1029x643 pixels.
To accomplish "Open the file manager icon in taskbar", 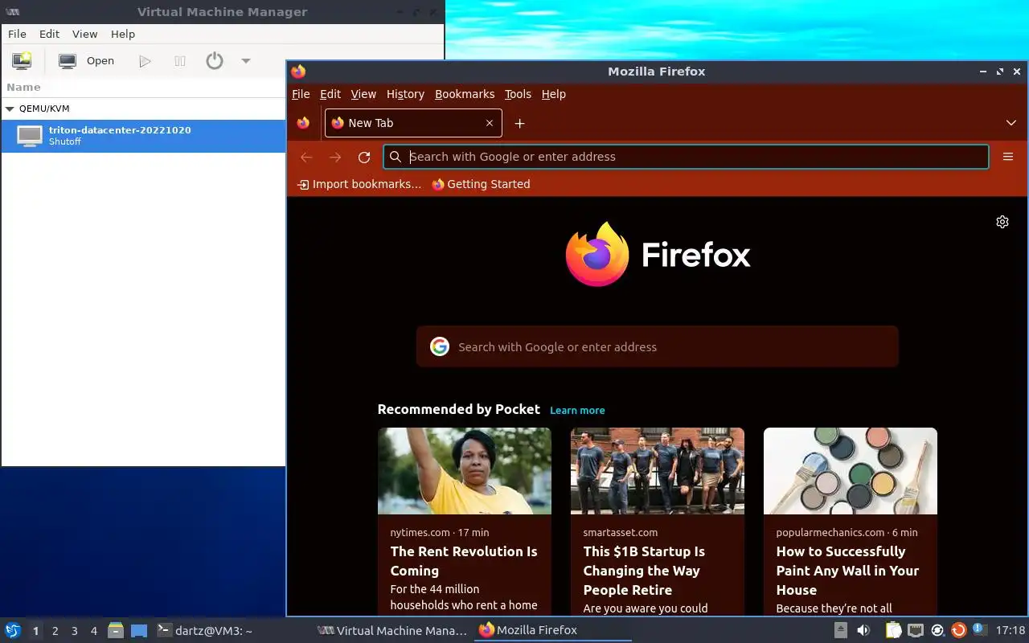I will pos(116,631).
